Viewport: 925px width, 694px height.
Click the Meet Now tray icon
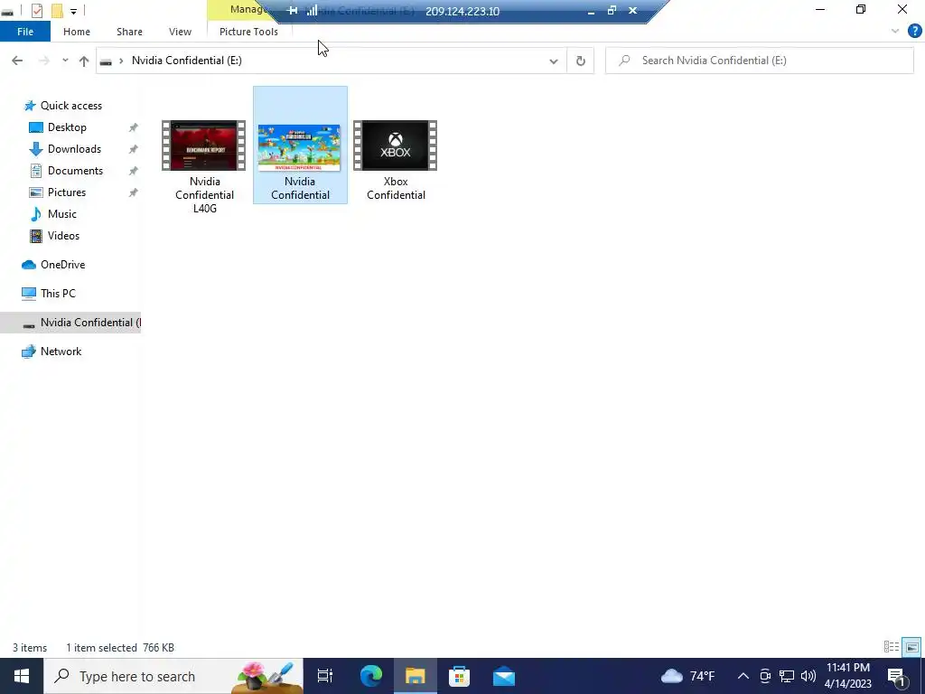coord(765,676)
